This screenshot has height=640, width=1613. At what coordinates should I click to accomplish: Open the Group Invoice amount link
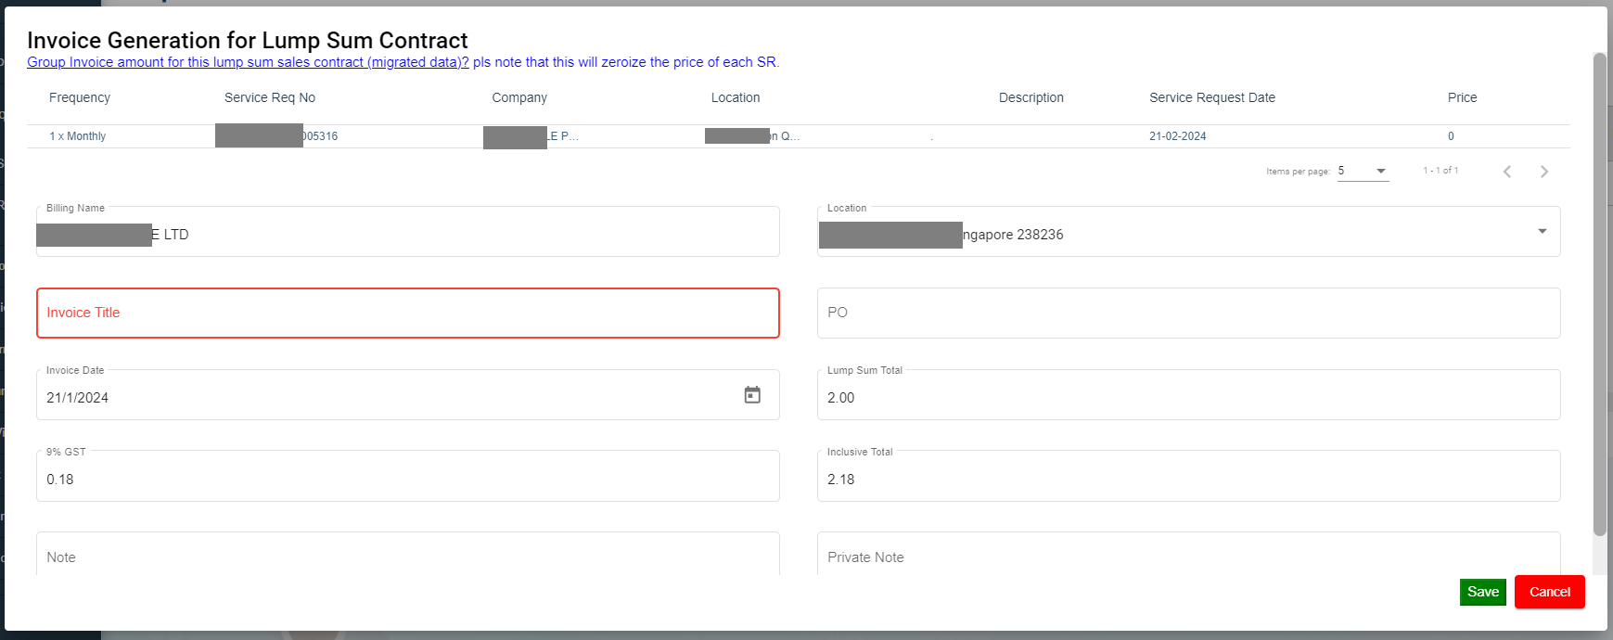point(248,62)
